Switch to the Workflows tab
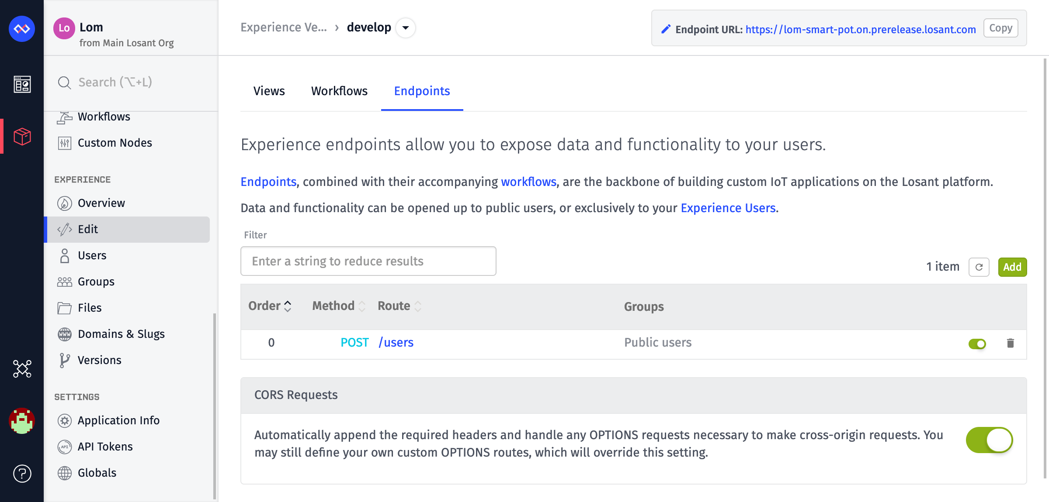Image resolution: width=1049 pixels, height=502 pixels. coord(339,91)
